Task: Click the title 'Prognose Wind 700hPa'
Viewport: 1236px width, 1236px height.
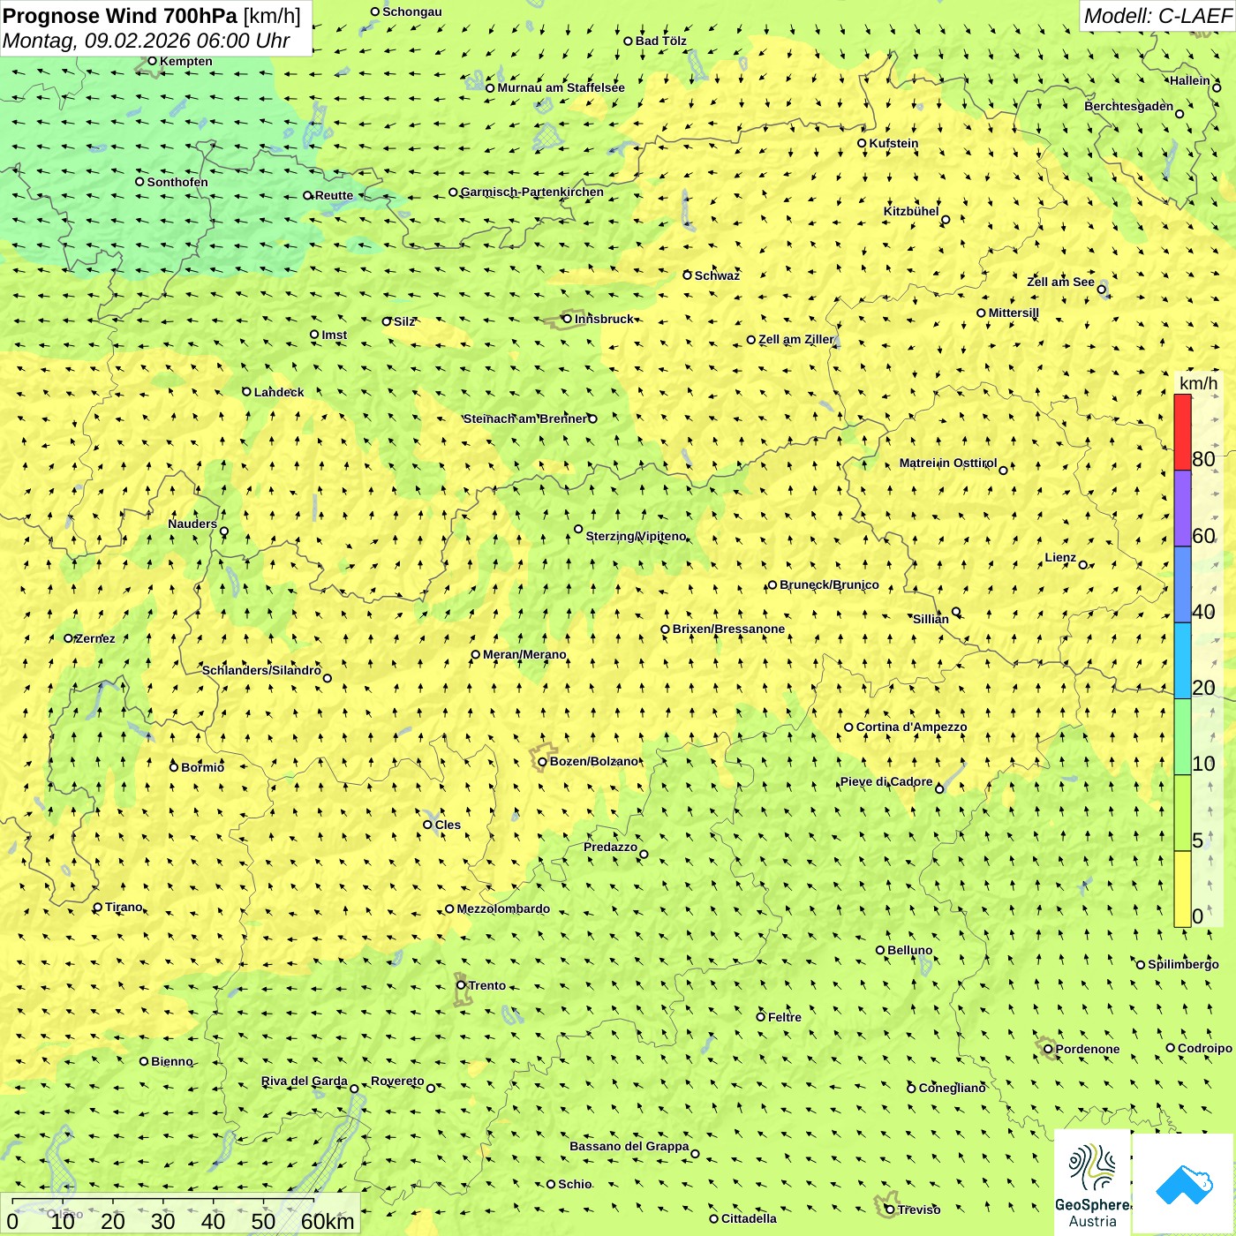Action: pos(121,16)
